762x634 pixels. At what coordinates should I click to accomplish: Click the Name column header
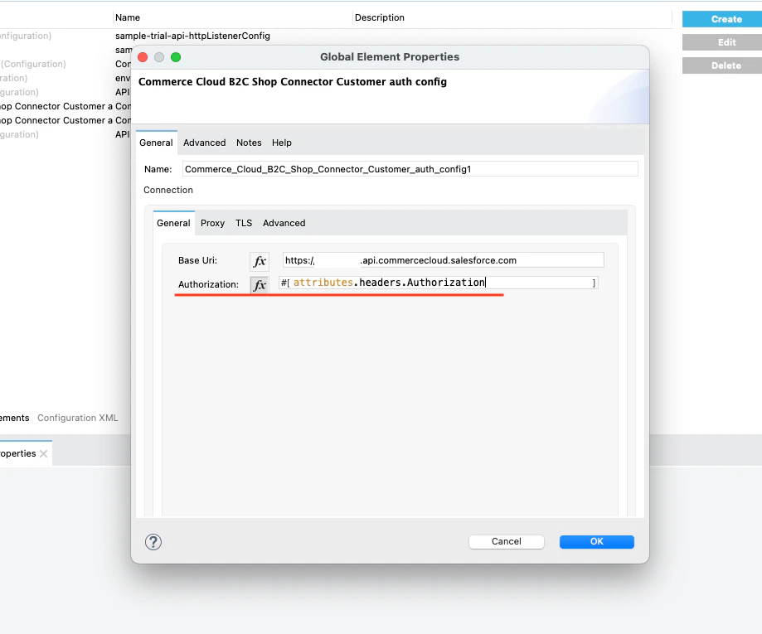232,18
